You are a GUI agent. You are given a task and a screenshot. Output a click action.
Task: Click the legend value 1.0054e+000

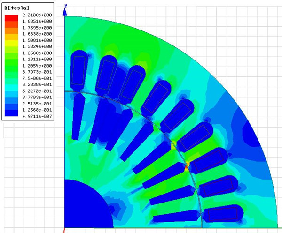(x=37, y=66)
